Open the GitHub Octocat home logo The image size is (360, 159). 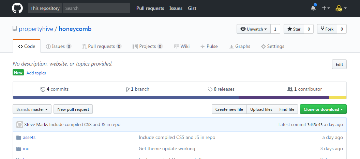click(17, 8)
